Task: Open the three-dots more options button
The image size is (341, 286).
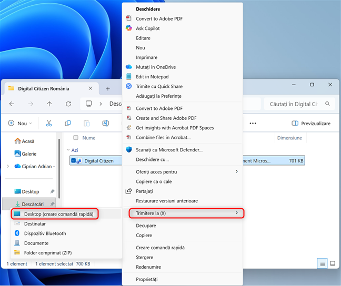Action: click(253, 123)
